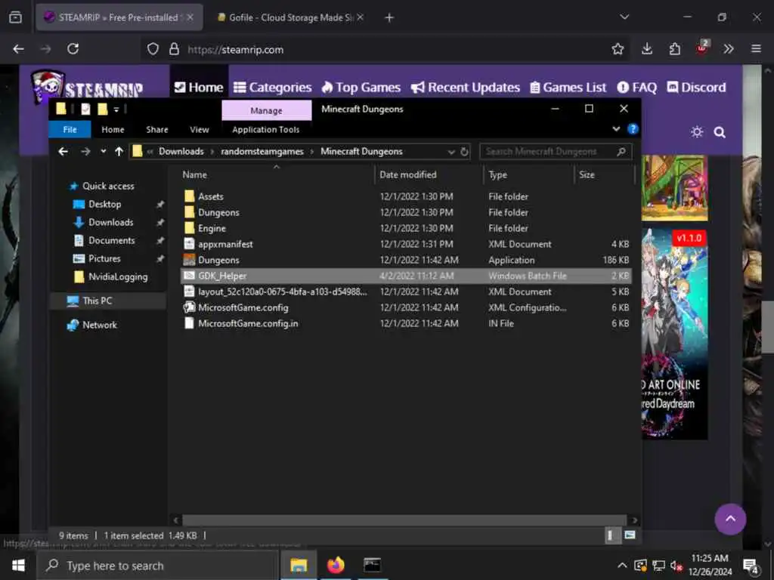
Task: Open Firefox downloads panel
Action: [647, 49]
